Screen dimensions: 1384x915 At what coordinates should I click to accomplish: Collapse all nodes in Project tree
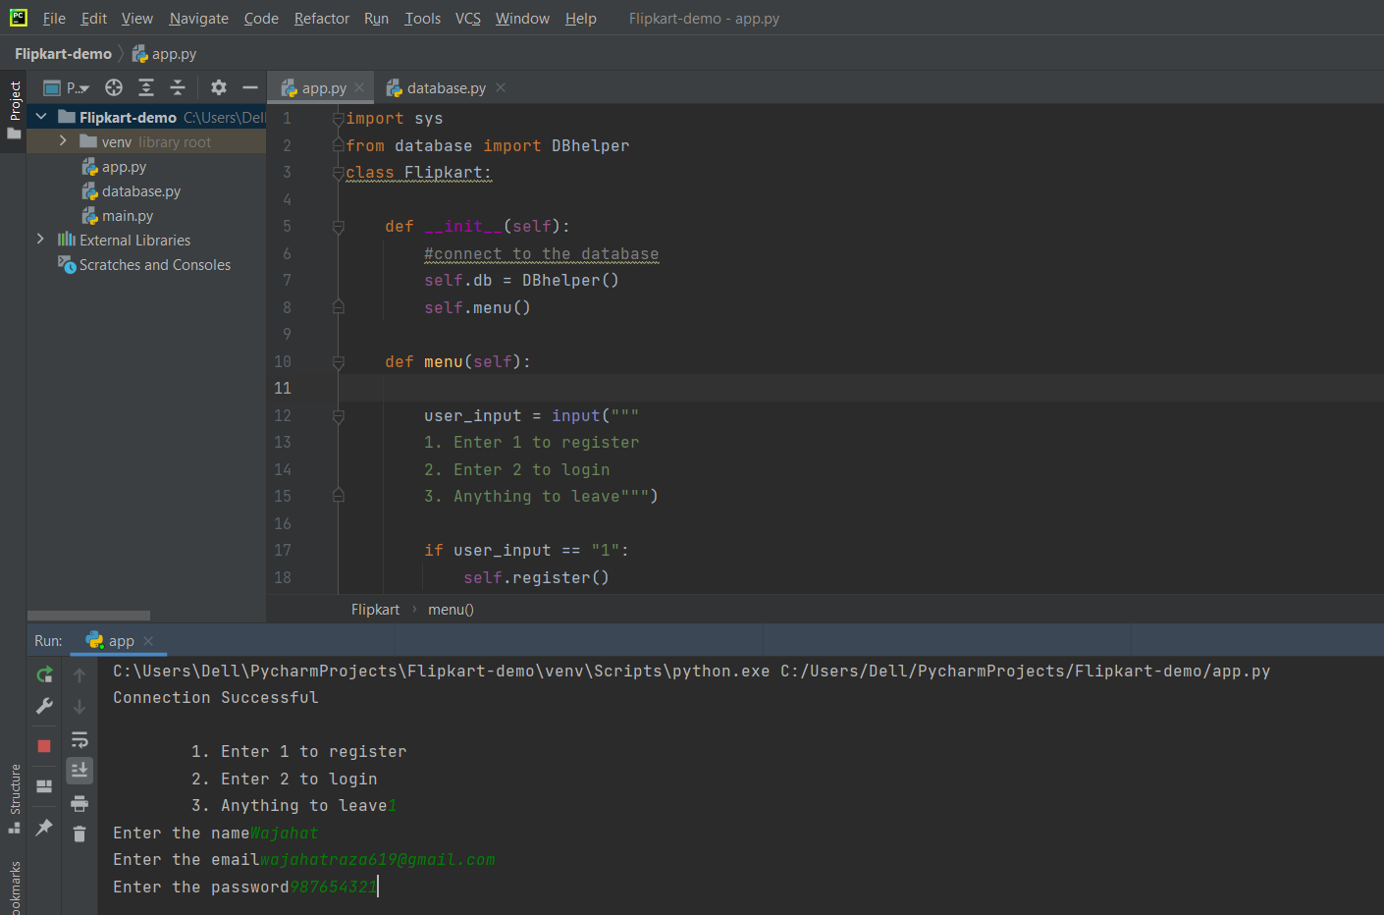(x=178, y=87)
